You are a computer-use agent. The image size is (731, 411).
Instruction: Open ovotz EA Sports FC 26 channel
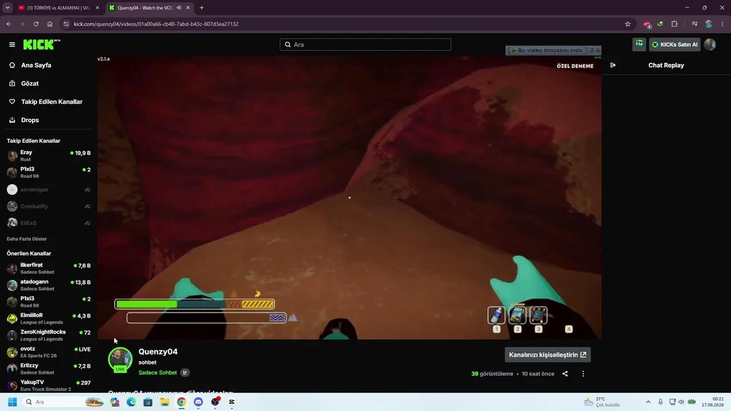49,352
